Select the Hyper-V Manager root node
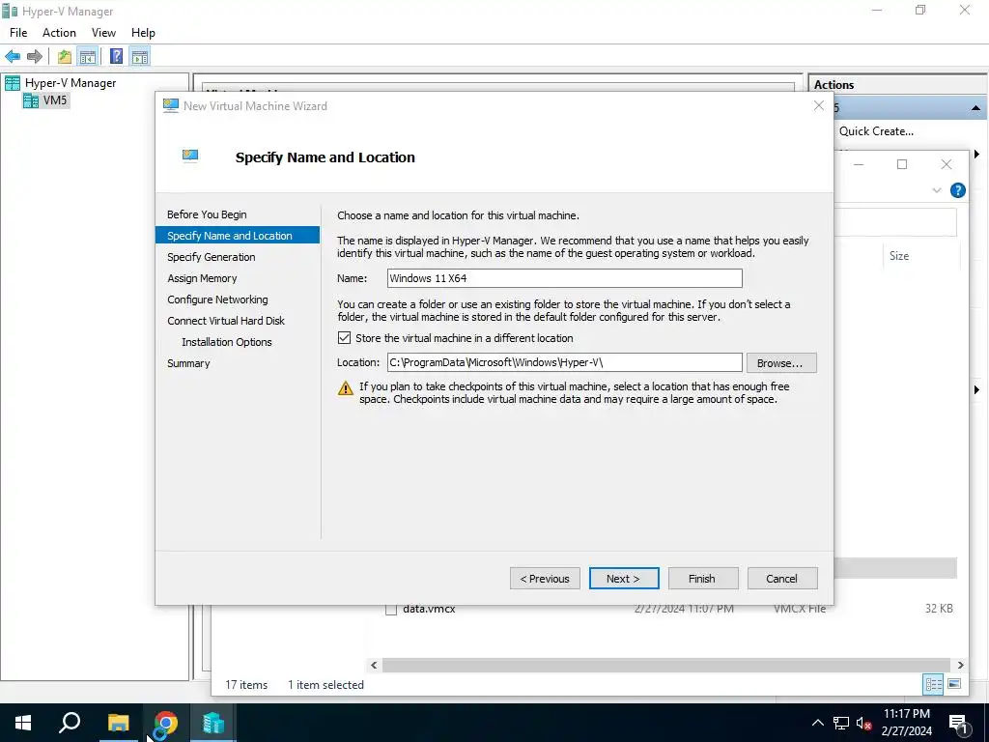Image resolution: width=989 pixels, height=742 pixels. point(70,83)
